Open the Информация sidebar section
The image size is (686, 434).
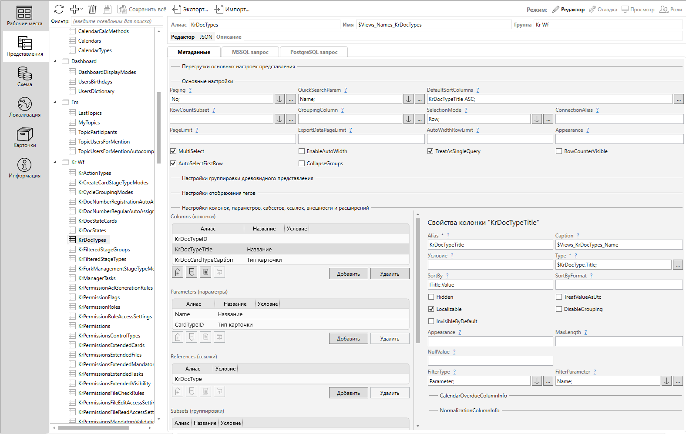[25, 168]
